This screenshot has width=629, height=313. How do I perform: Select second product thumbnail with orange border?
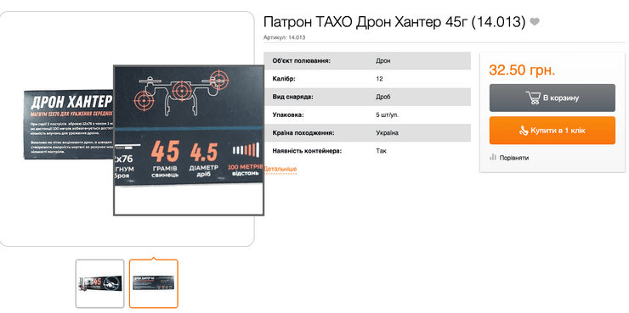(154, 283)
